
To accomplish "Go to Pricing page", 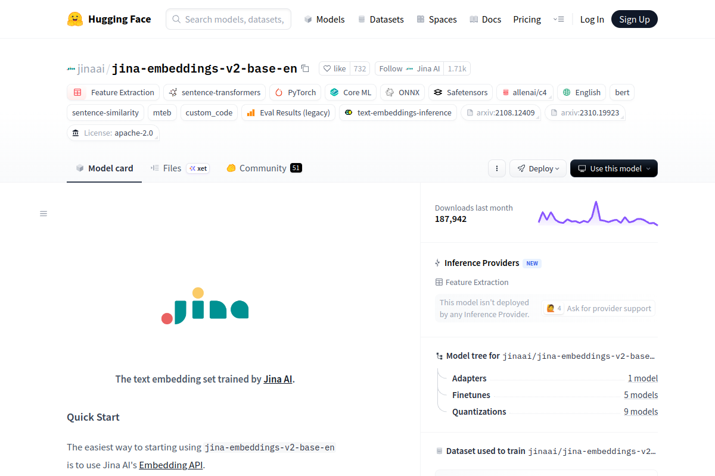I will 527,19.
